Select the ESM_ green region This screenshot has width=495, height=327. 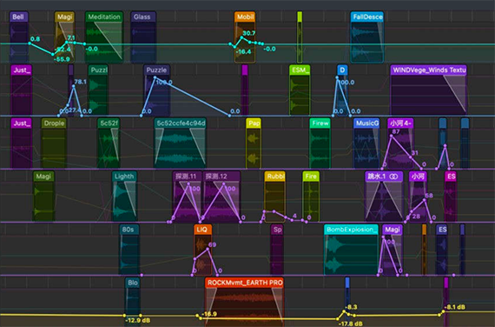tap(300, 90)
